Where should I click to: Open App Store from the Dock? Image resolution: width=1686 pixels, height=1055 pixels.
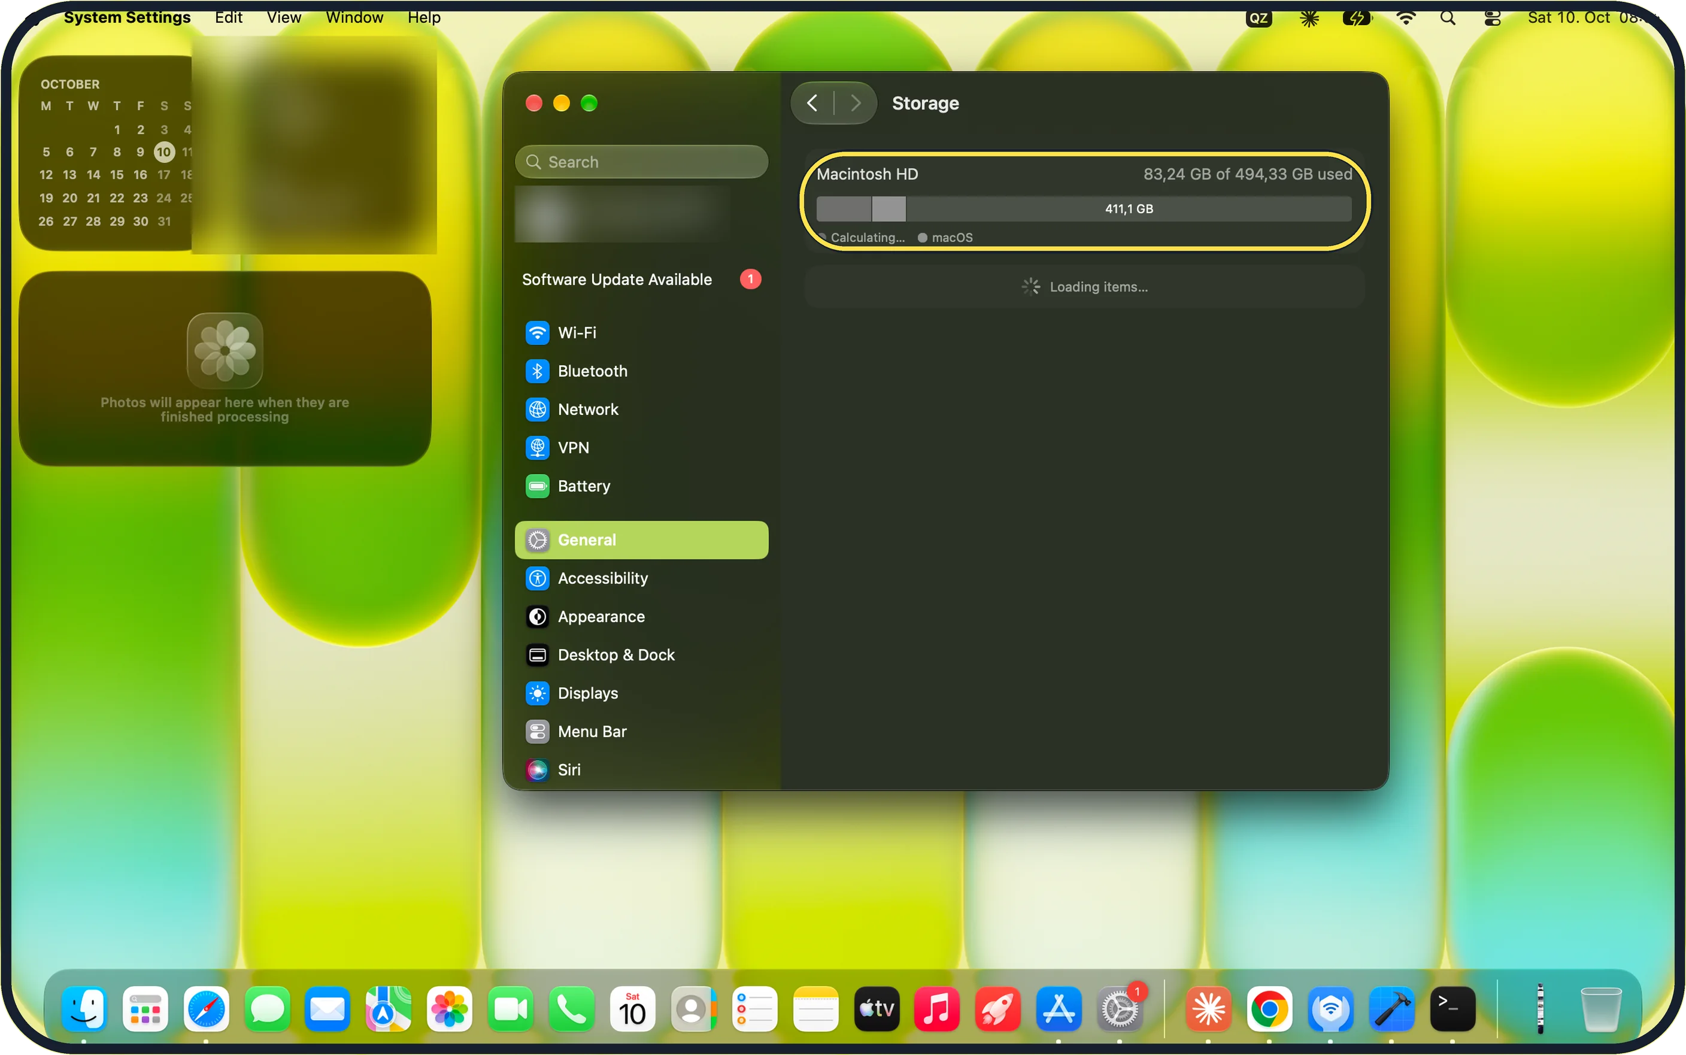click(x=1058, y=1009)
